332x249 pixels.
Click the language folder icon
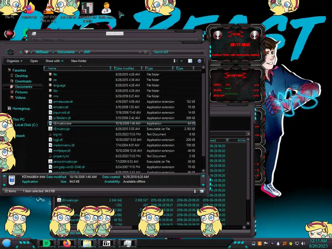[x=50, y=85]
